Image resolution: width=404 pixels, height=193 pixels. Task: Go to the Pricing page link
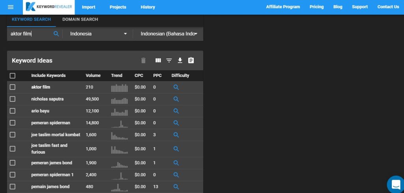(316, 7)
